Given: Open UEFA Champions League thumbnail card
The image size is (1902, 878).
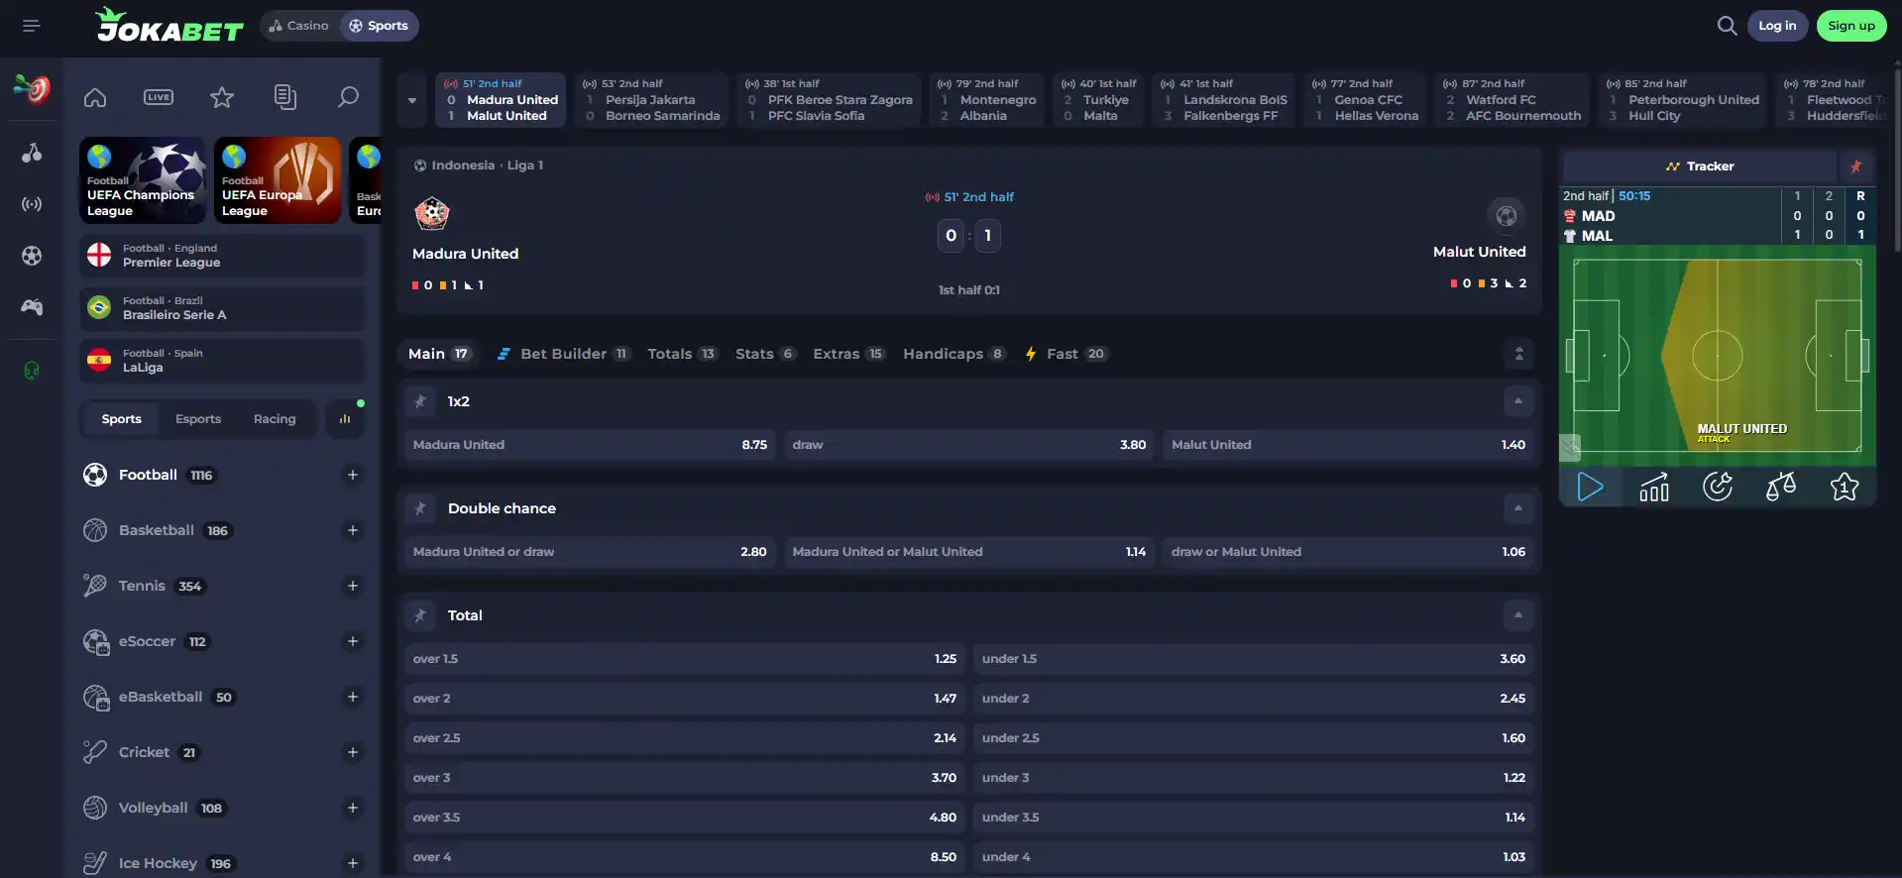Looking at the screenshot, I should pyautogui.click(x=143, y=180).
